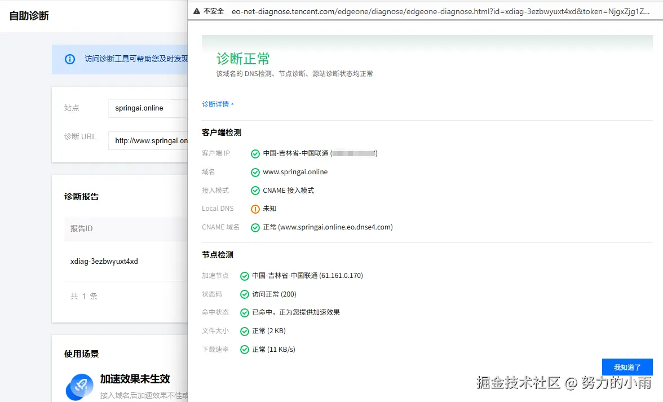Click the 加速效果未生效 scenario title

135,379
